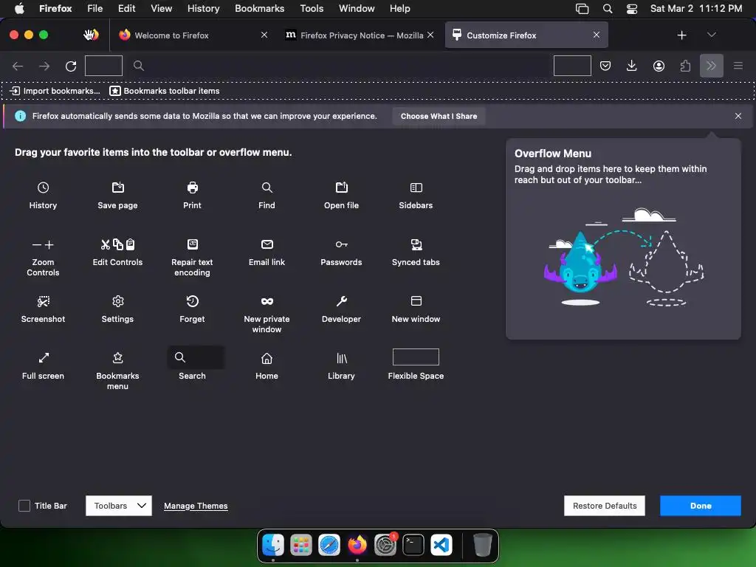Image resolution: width=756 pixels, height=567 pixels.
Task: Open Spotlight search in menu bar
Action: point(608,8)
